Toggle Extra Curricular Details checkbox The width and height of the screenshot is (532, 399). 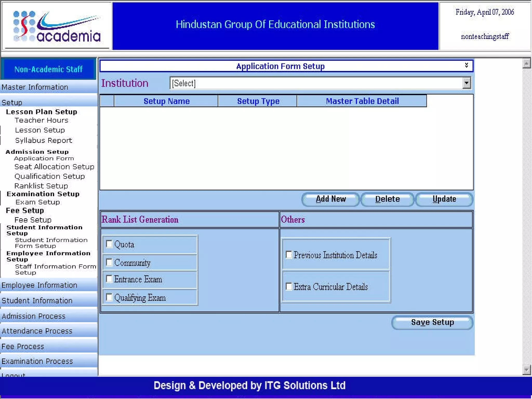(289, 287)
